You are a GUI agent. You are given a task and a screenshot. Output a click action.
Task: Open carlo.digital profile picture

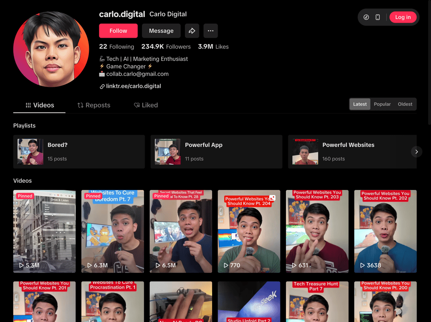pos(51,49)
